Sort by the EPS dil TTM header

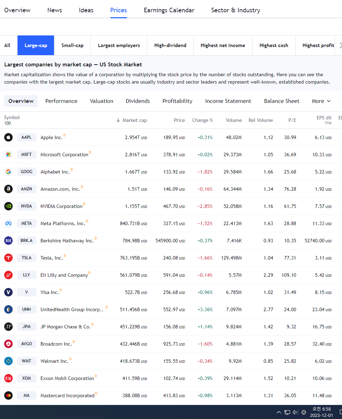pyautogui.click(x=324, y=120)
